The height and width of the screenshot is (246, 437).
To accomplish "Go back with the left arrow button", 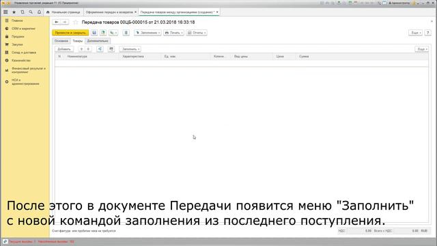I will pos(57,22).
